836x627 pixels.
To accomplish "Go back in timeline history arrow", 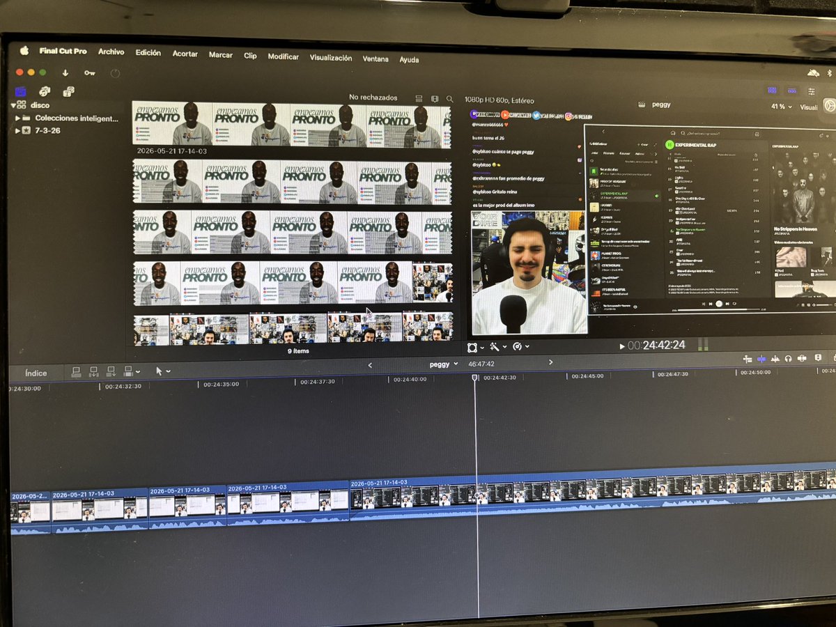I will 370,364.
